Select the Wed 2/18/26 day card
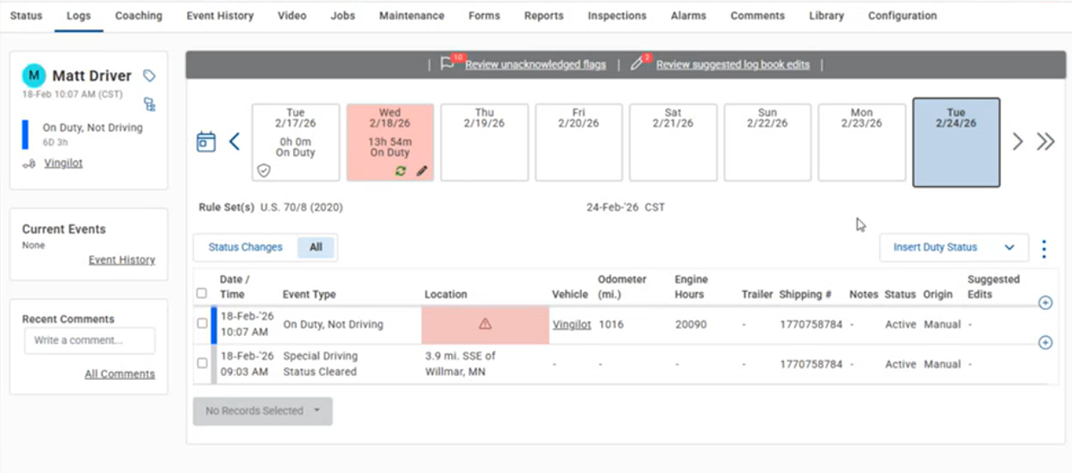 [390, 142]
